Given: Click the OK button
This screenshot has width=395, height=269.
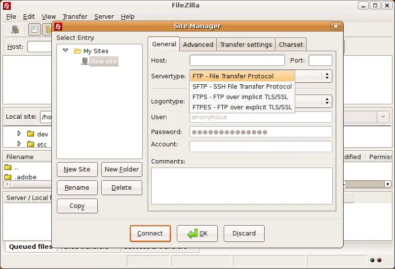Looking at the screenshot, I should pyautogui.click(x=197, y=234).
